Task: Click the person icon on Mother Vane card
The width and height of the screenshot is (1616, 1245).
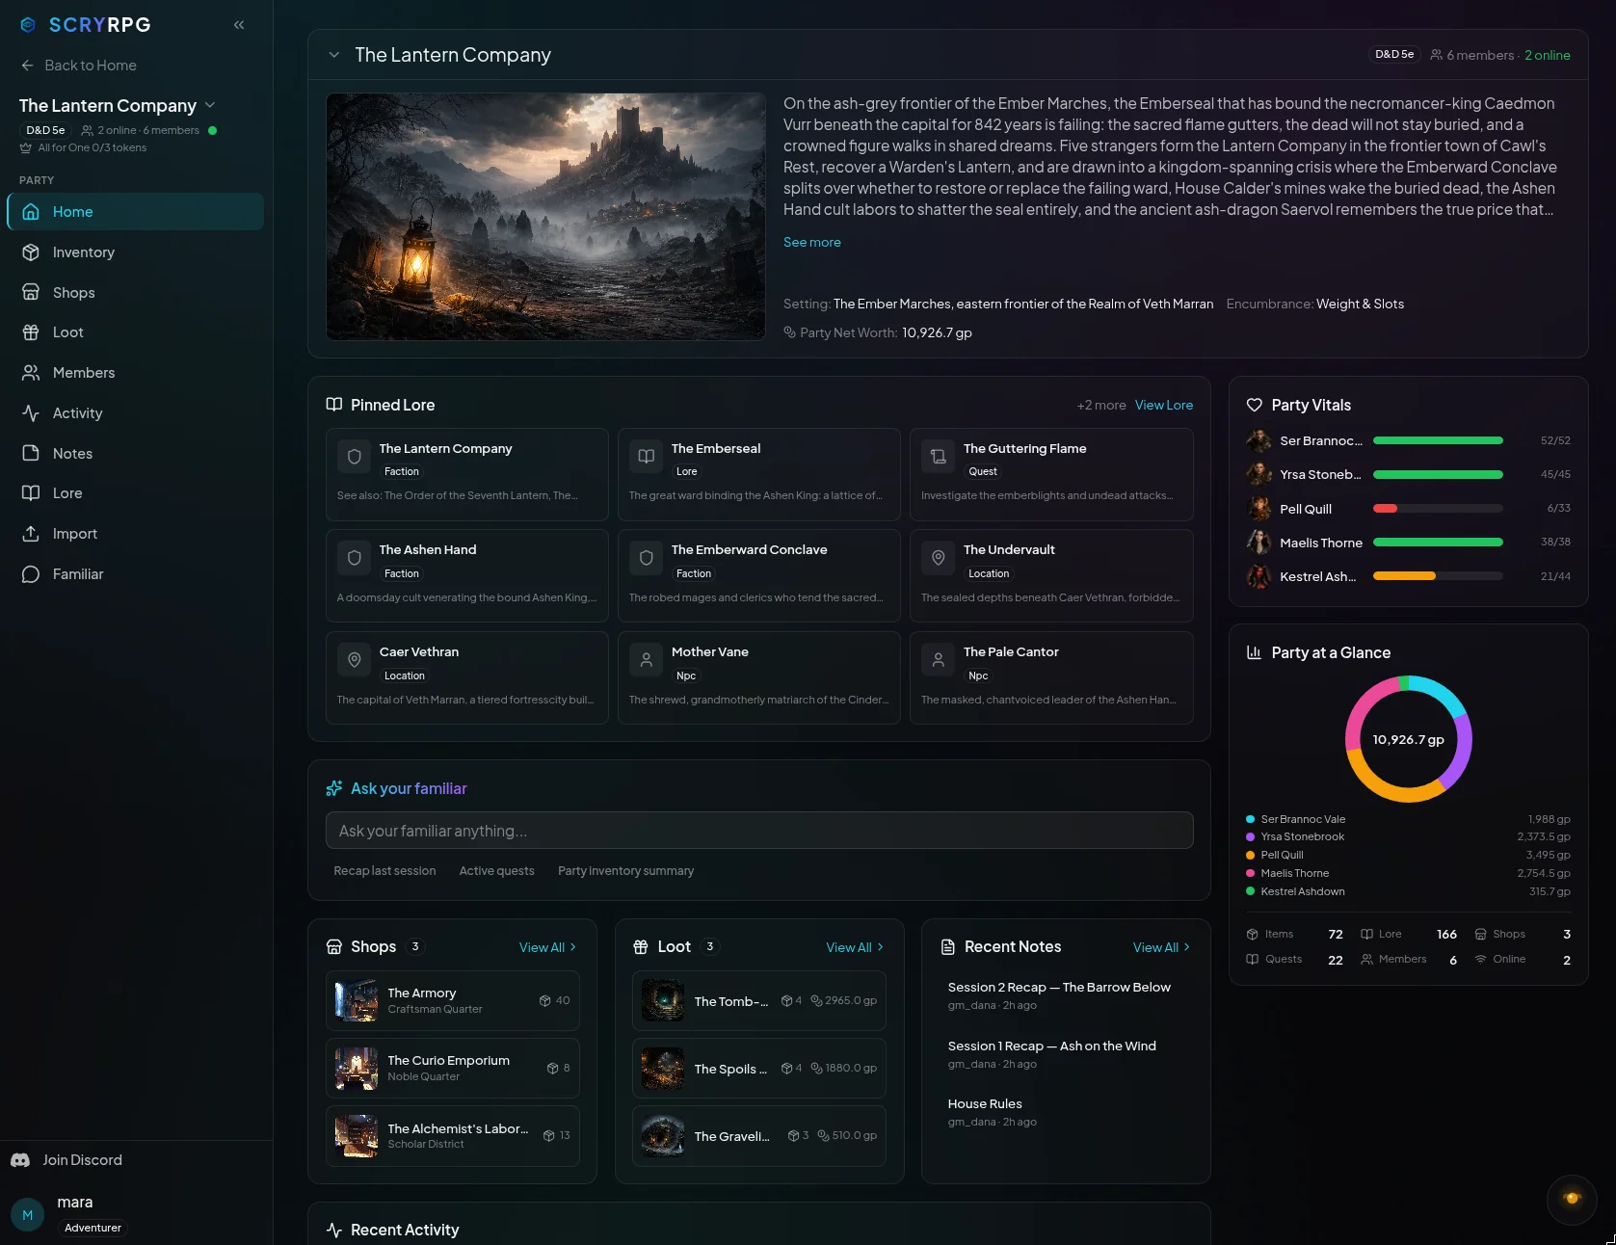Action: (x=647, y=660)
